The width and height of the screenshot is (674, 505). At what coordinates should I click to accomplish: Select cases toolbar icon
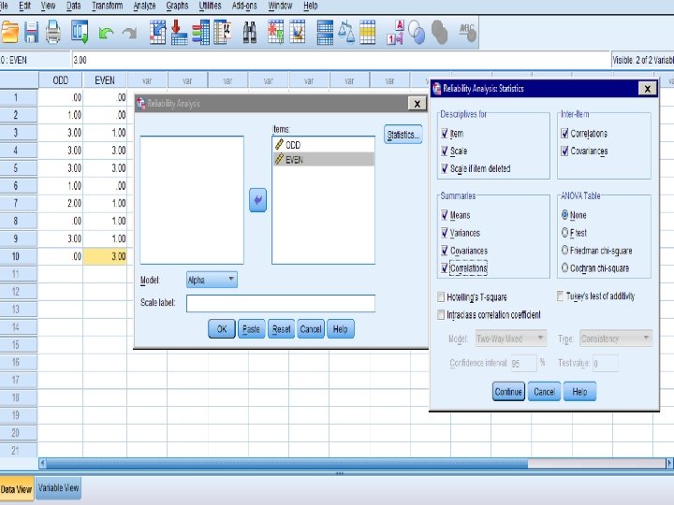pyautogui.click(x=368, y=32)
